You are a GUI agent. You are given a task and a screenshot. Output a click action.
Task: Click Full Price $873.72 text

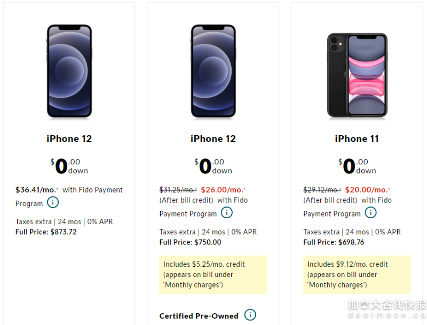tap(46, 232)
